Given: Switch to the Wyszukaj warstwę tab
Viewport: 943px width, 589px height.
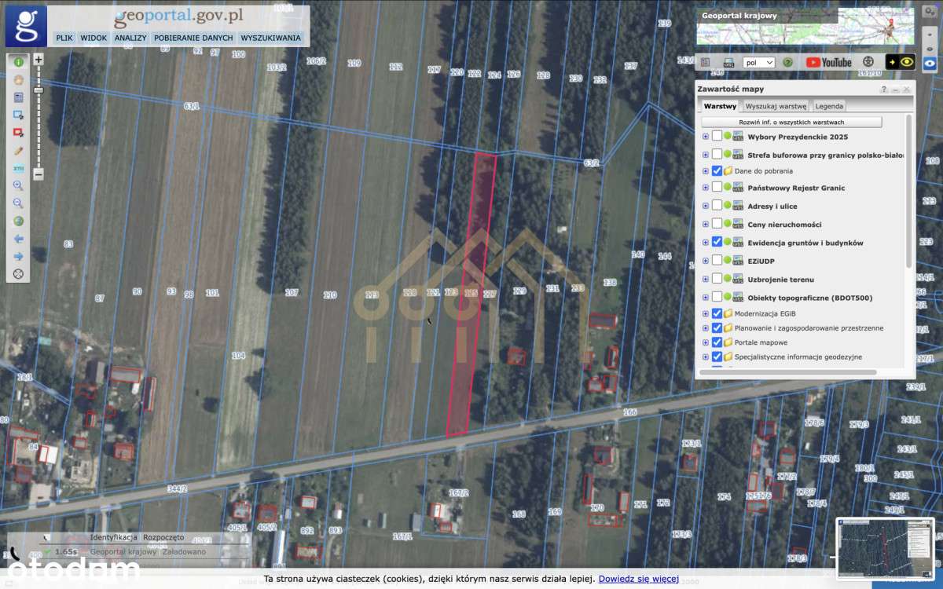Looking at the screenshot, I should pyautogui.click(x=776, y=106).
